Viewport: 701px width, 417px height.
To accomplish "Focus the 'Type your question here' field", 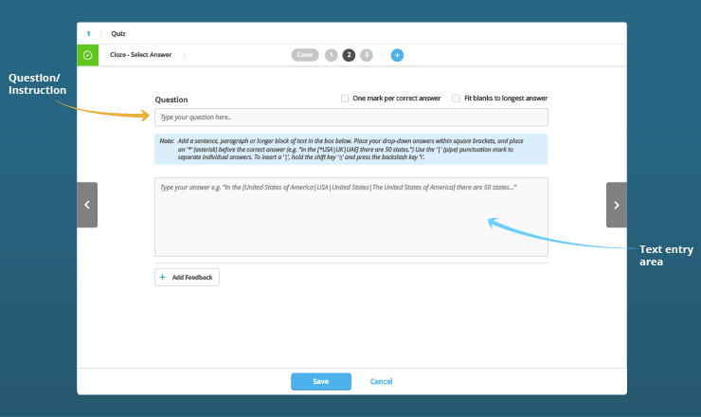I will [x=350, y=118].
